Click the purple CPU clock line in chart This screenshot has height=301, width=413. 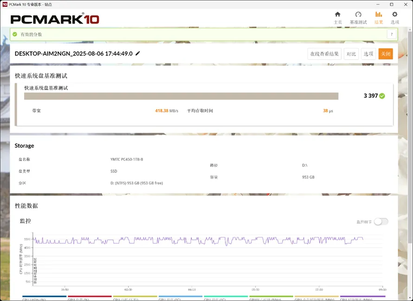tap(186, 239)
